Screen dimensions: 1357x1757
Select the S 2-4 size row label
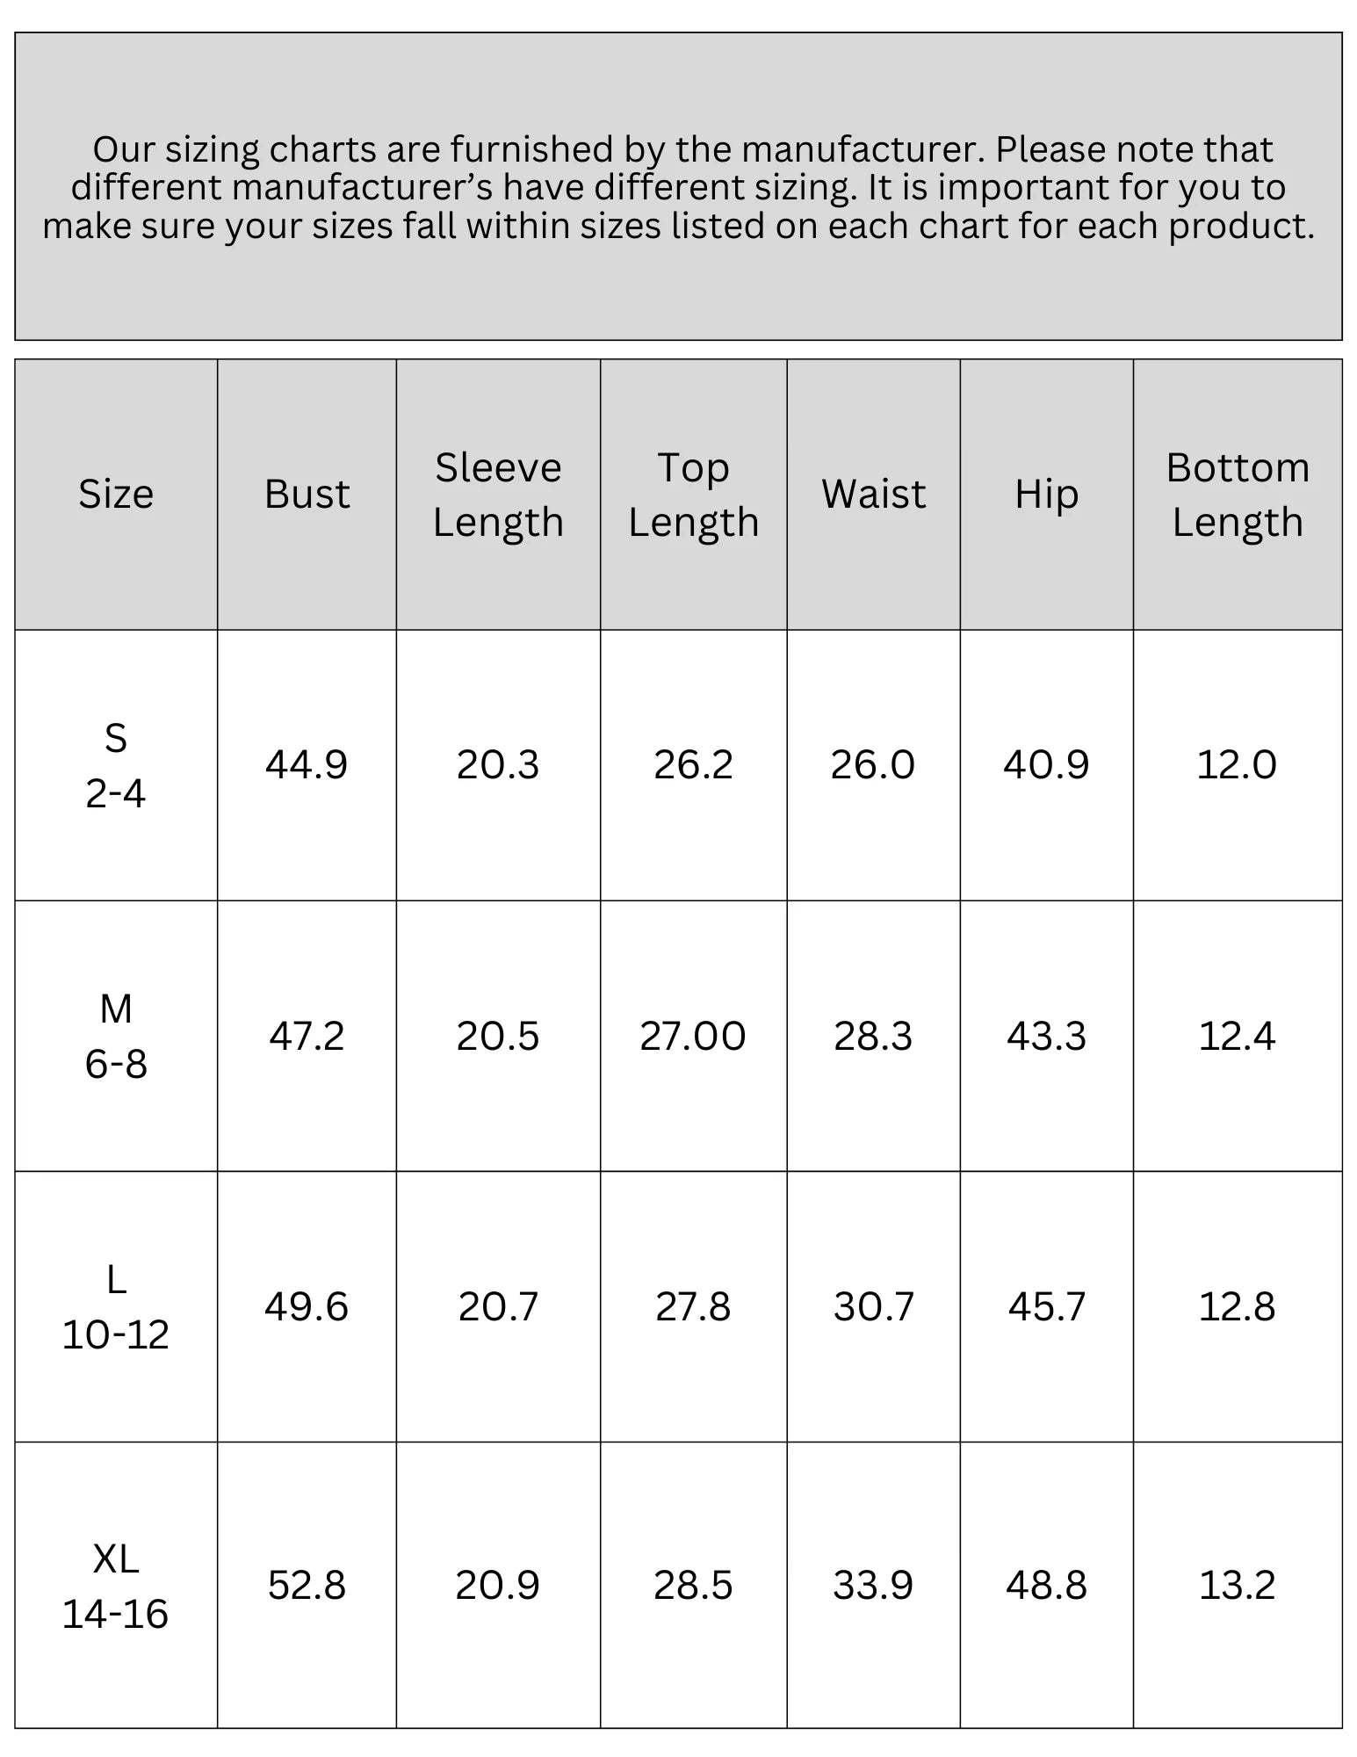tap(116, 765)
